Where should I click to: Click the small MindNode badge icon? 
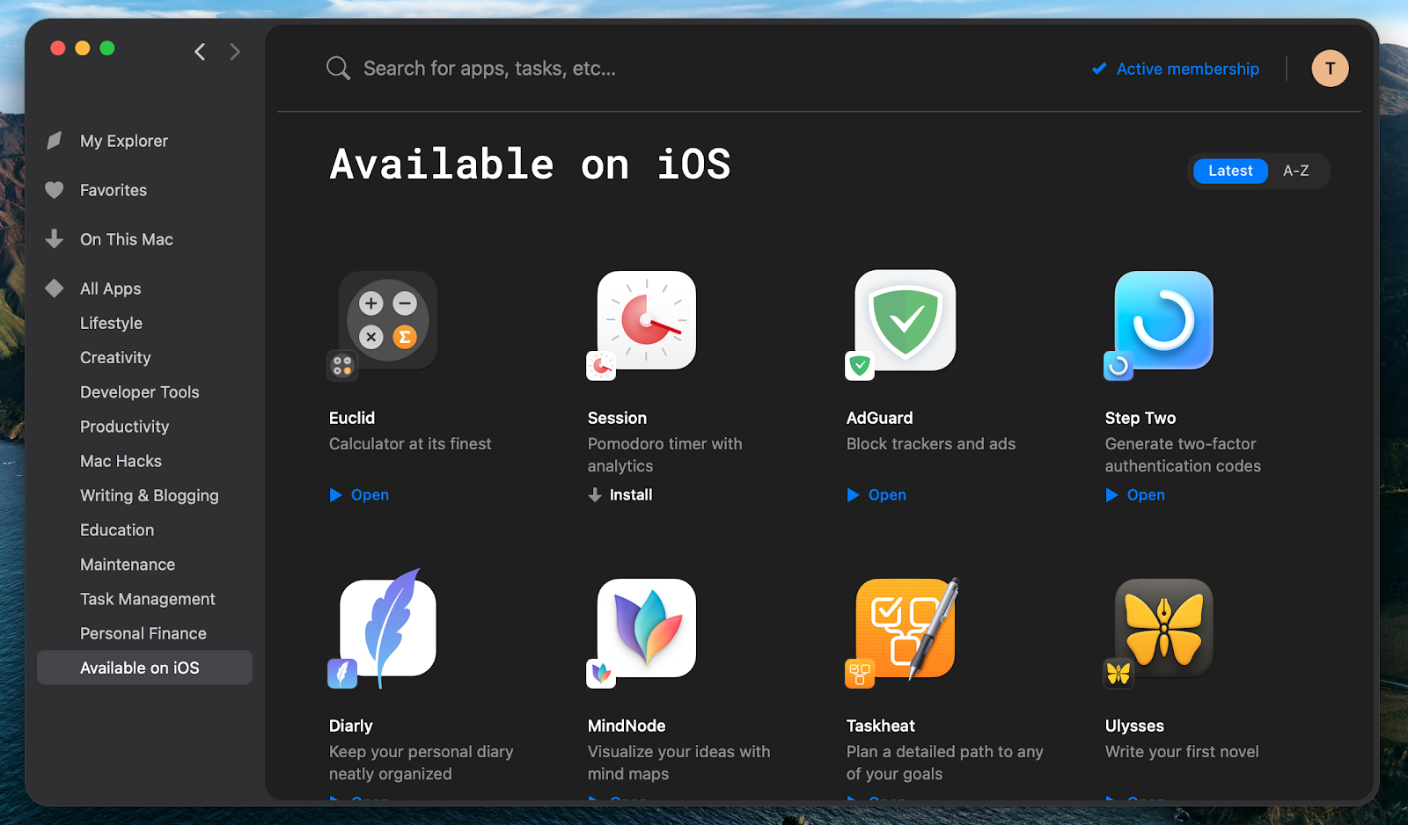tap(601, 674)
